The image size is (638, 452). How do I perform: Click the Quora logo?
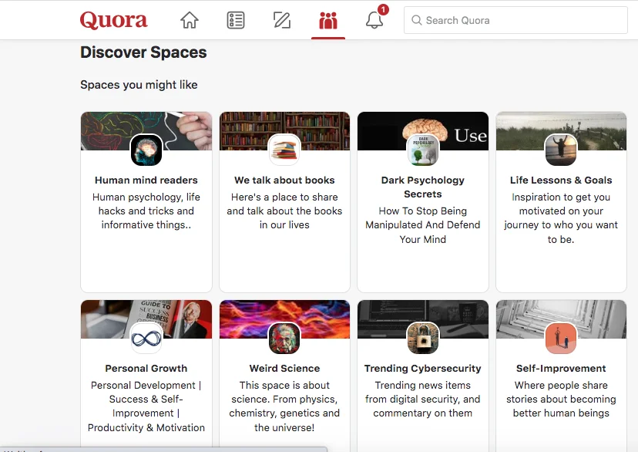click(113, 20)
